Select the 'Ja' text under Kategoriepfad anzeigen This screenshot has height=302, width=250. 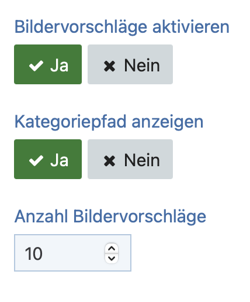tap(59, 160)
